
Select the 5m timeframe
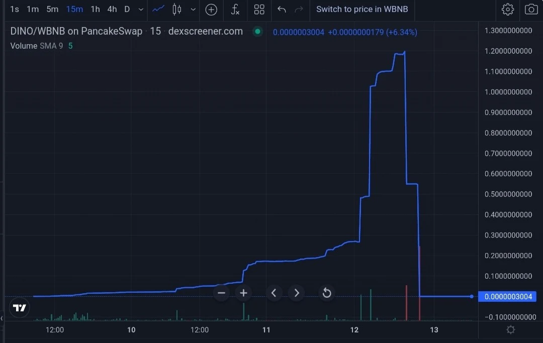pyautogui.click(x=52, y=10)
